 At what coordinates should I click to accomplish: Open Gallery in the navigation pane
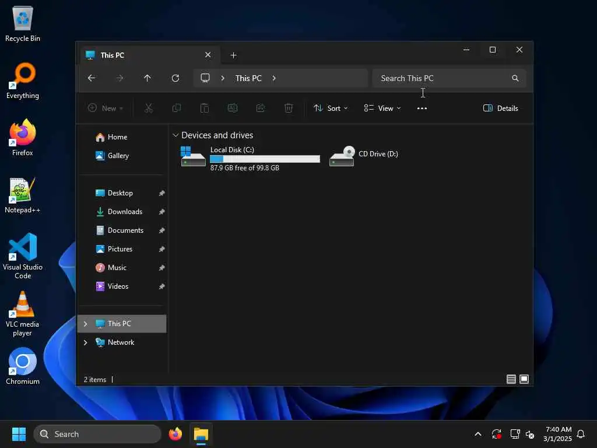(118, 155)
